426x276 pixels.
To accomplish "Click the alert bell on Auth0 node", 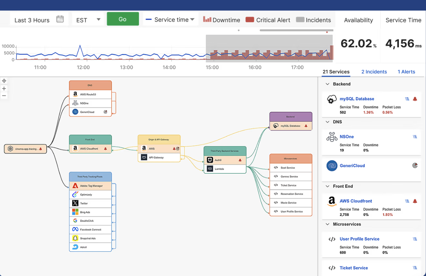I will (x=240, y=160).
